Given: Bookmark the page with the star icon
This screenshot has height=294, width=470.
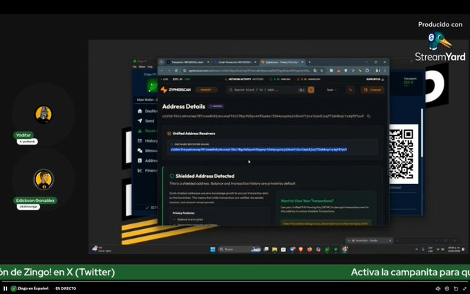Looking at the screenshot, I should pos(321,71).
